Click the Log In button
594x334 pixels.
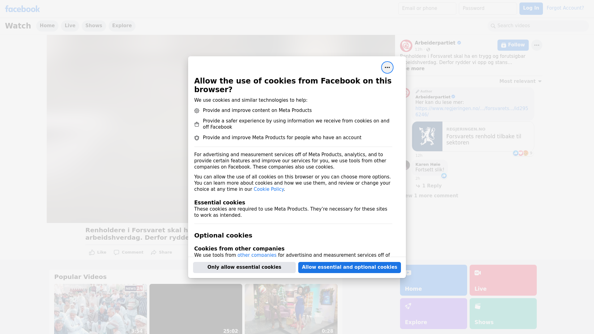531,8
